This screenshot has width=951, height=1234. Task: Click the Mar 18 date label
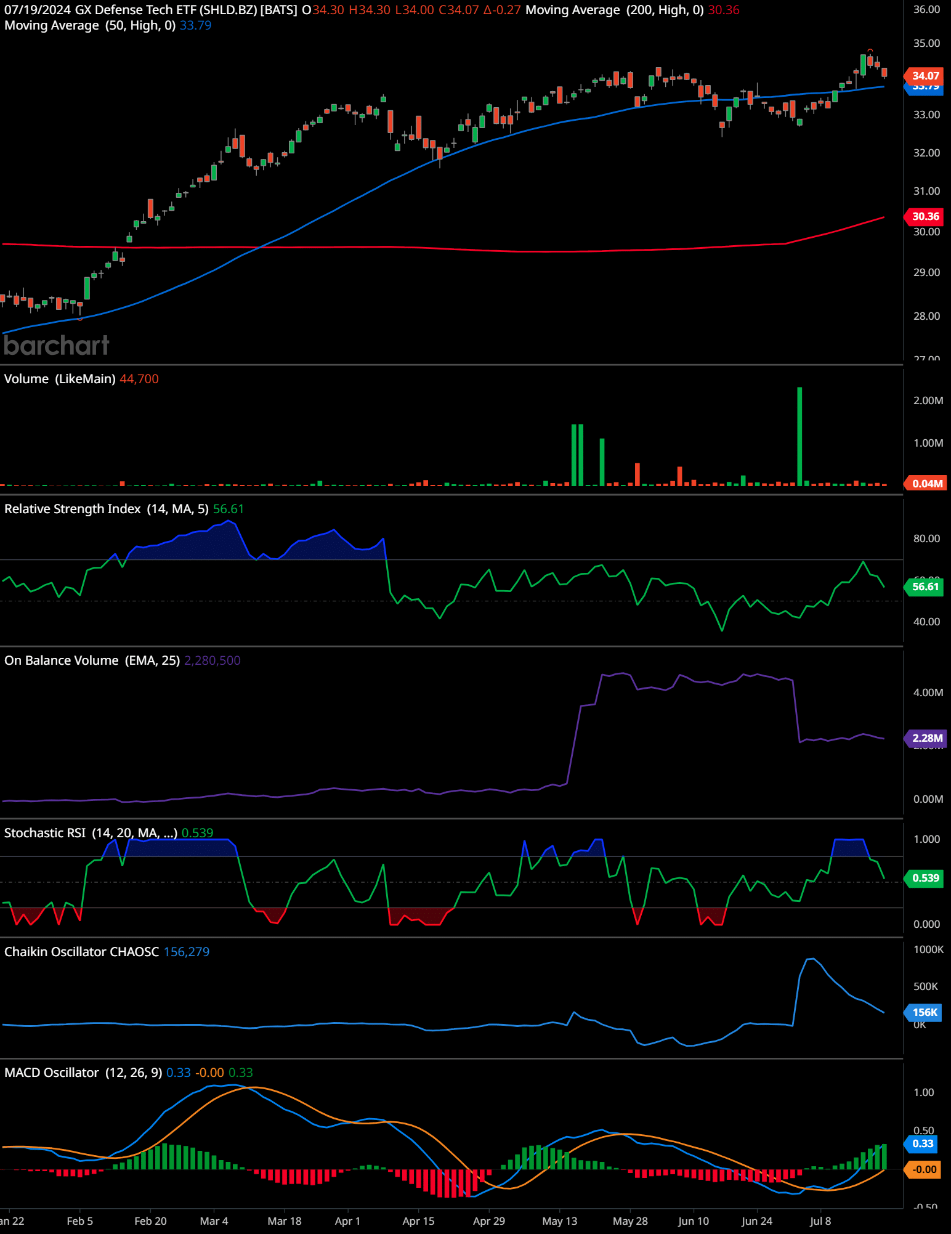[285, 1221]
